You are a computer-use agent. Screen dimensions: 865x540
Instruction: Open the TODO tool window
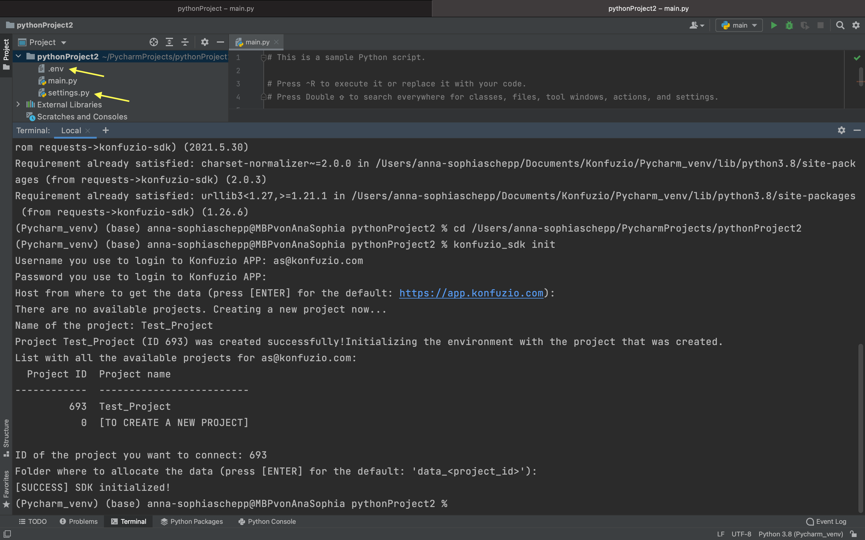pos(32,521)
